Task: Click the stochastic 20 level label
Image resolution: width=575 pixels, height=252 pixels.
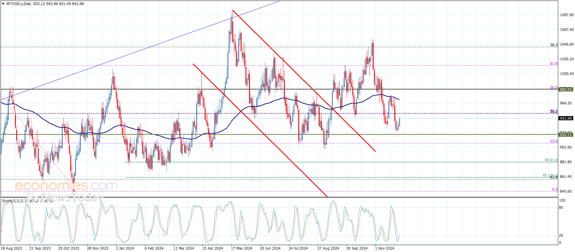Action: click(561, 235)
